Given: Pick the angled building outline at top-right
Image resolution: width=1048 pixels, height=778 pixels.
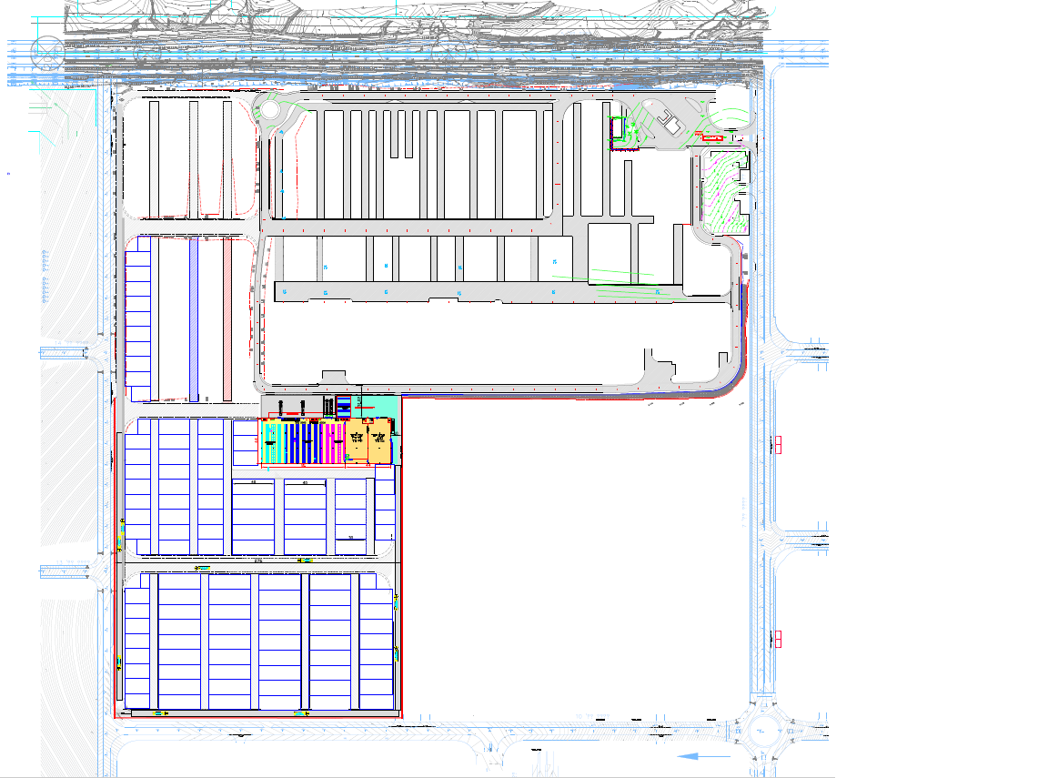Looking at the screenshot, I should (x=670, y=123).
